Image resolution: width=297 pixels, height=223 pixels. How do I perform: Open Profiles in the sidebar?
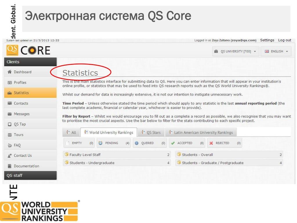pyautogui.click(x=30, y=82)
